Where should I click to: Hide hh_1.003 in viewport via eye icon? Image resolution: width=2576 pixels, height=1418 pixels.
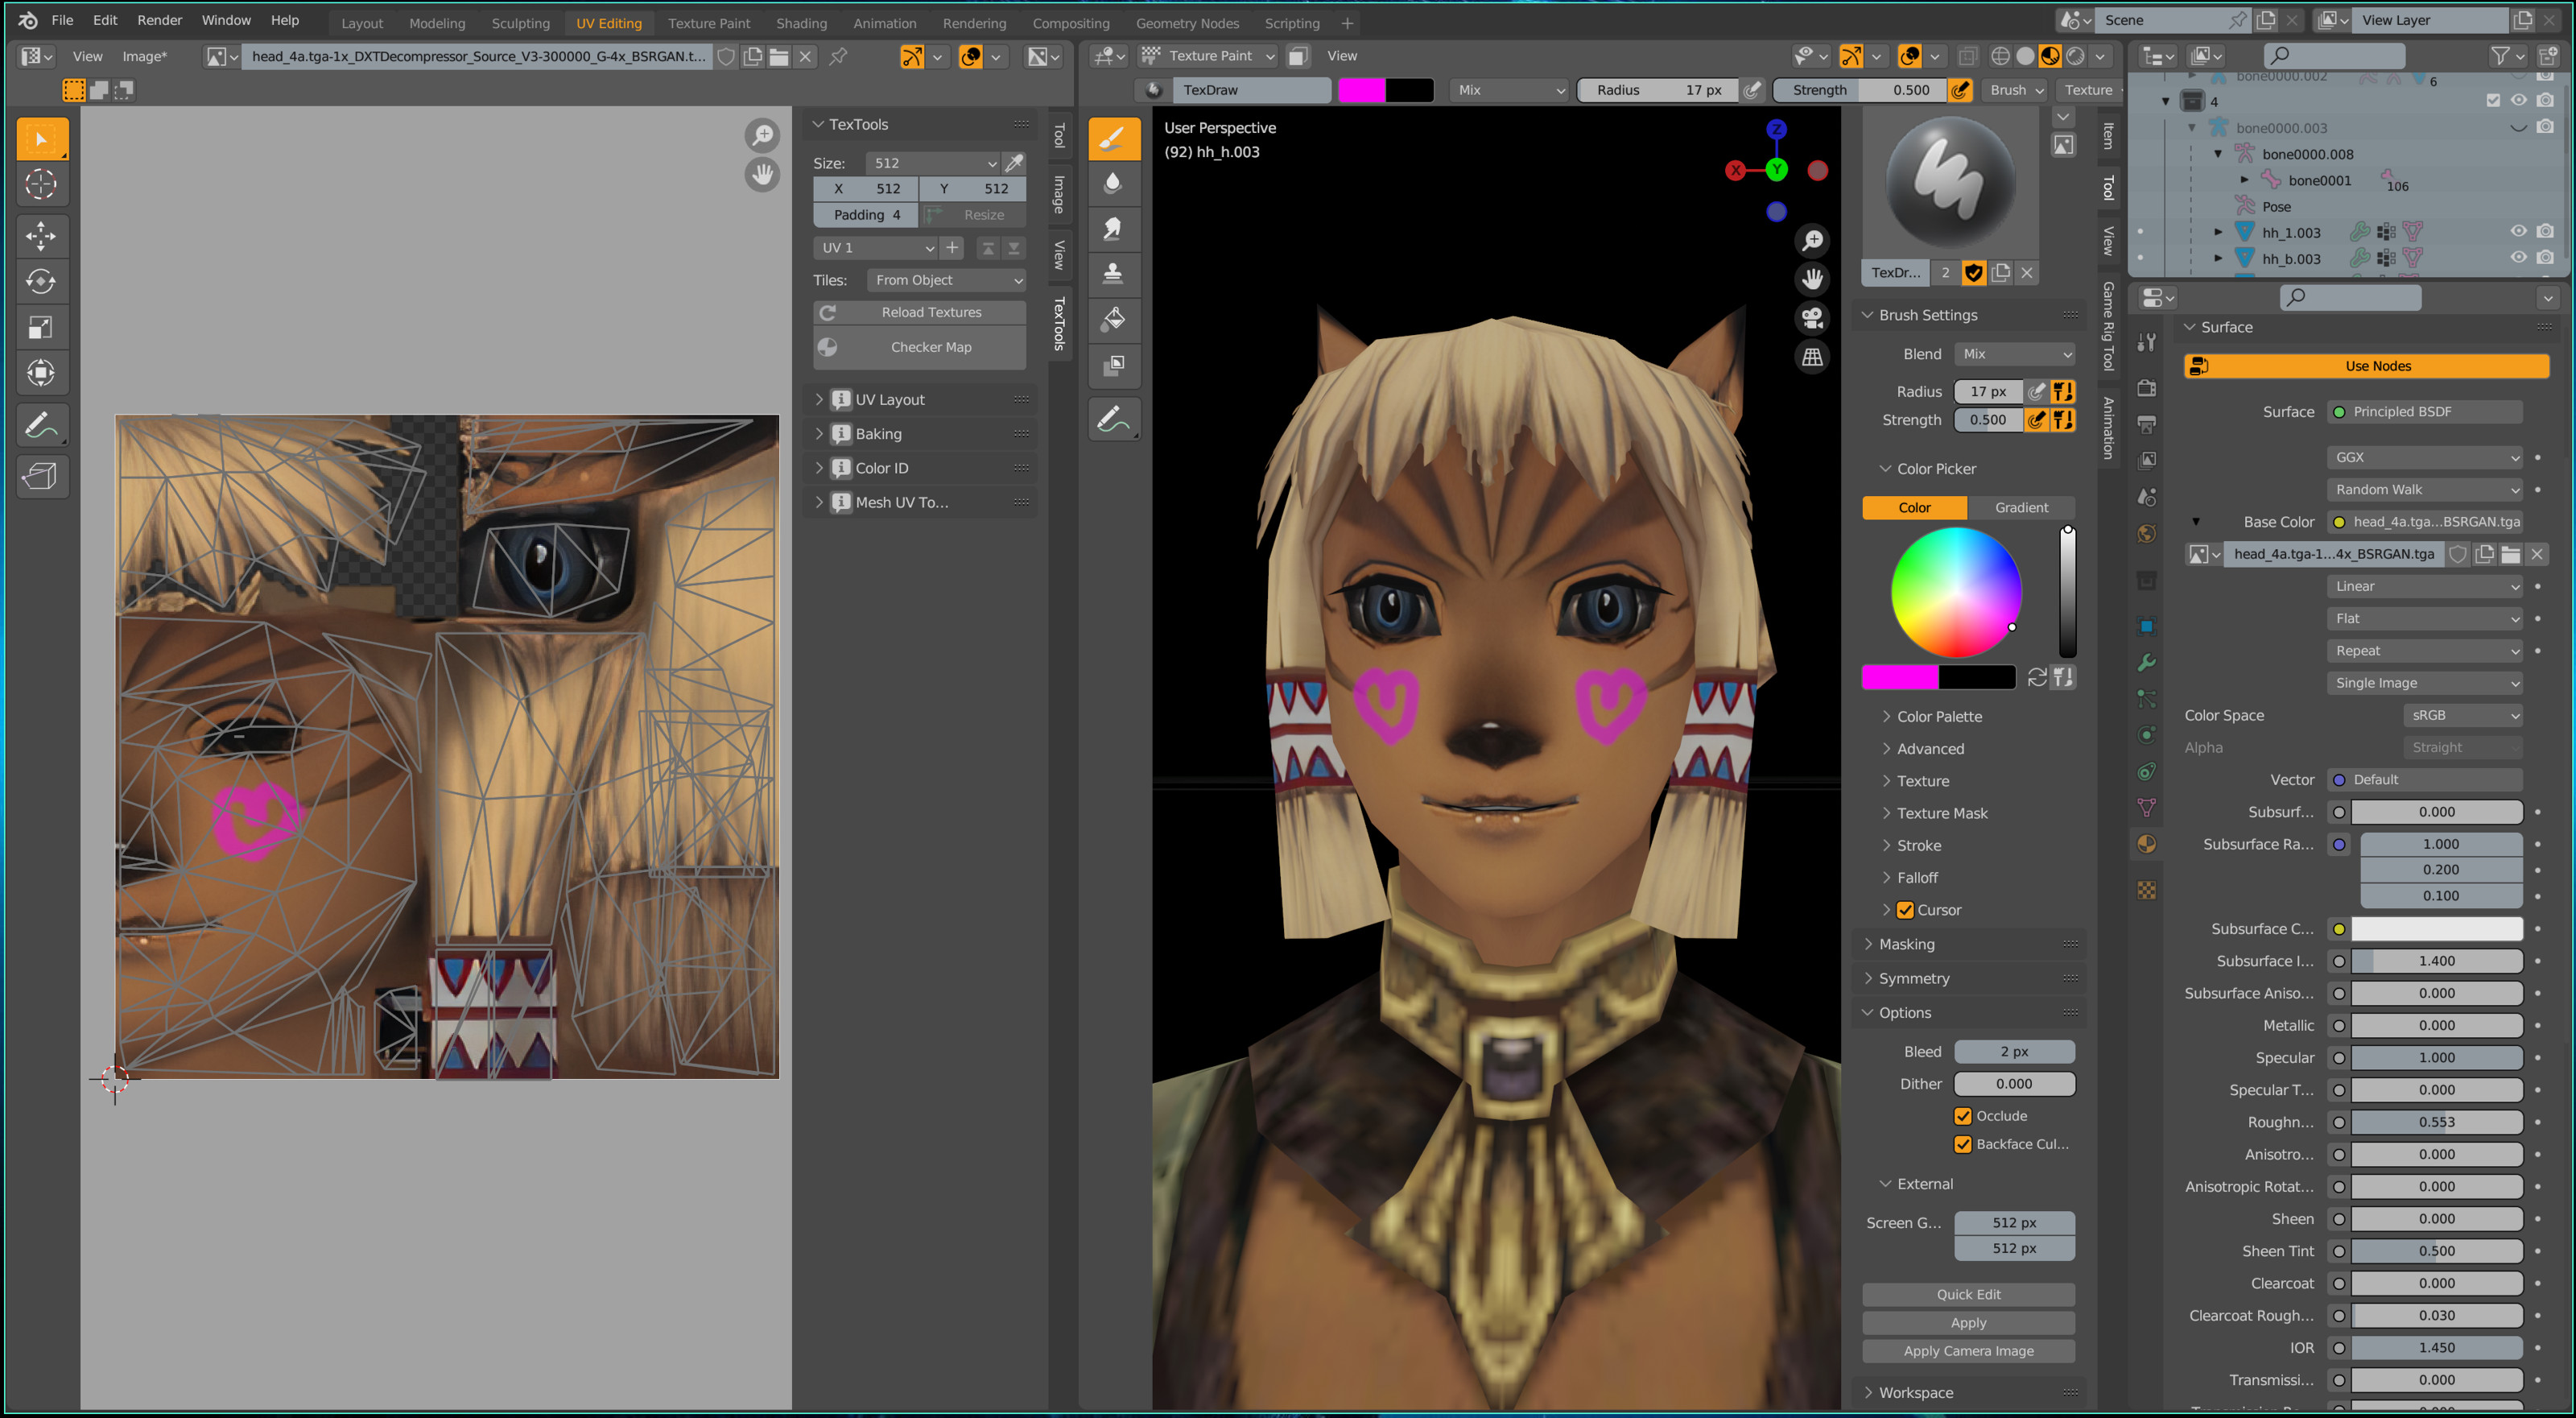coord(2518,232)
